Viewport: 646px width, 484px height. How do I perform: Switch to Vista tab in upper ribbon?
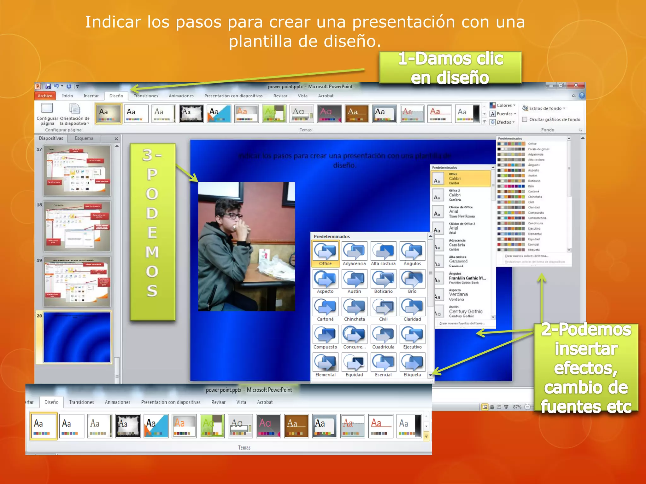[x=302, y=96]
